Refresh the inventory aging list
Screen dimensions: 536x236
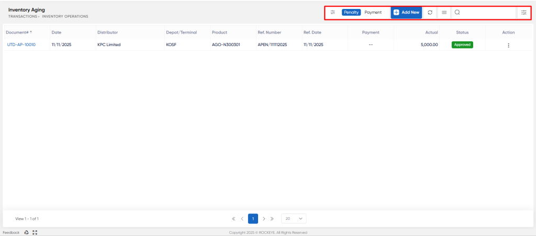pos(430,12)
